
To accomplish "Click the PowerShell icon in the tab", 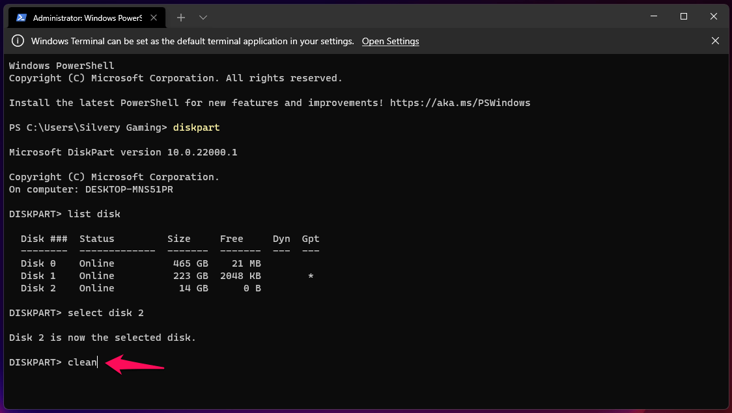I will 21,18.
